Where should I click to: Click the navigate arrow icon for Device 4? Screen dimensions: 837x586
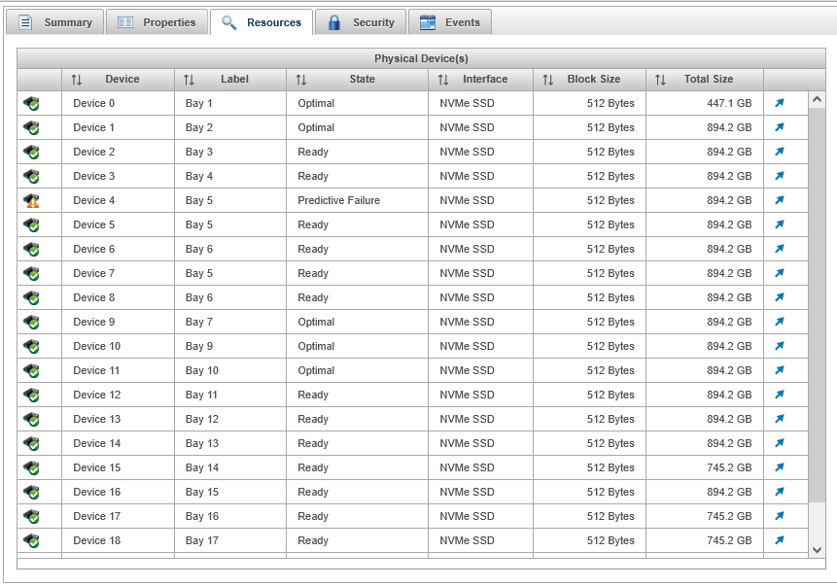coord(780,200)
